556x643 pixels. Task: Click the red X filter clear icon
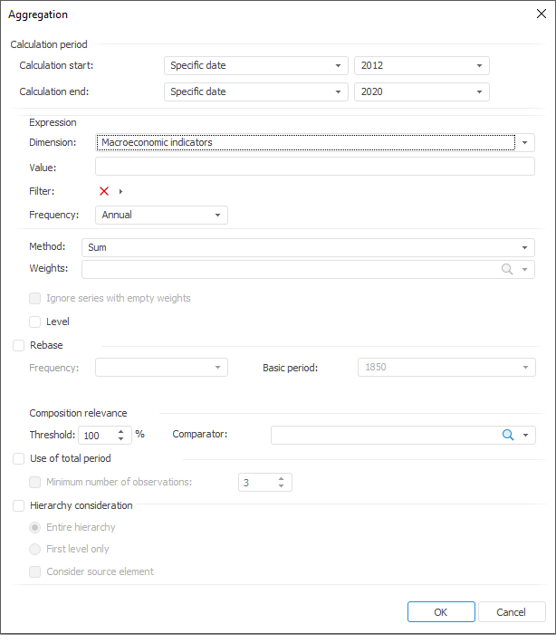pyautogui.click(x=104, y=191)
